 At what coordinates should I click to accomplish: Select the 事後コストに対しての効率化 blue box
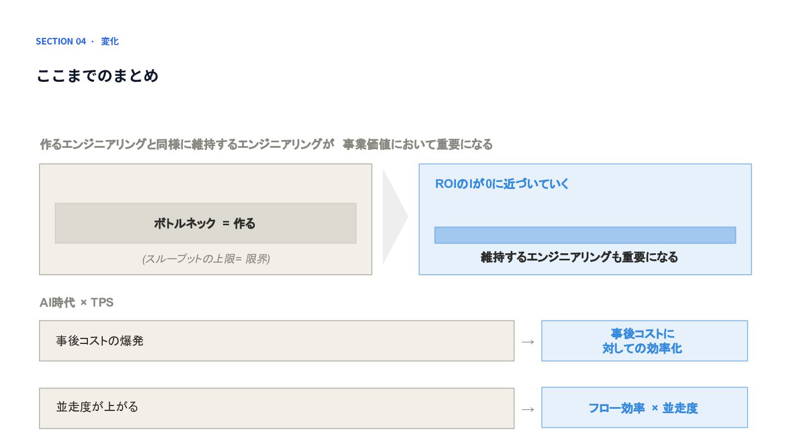click(x=644, y=341)
